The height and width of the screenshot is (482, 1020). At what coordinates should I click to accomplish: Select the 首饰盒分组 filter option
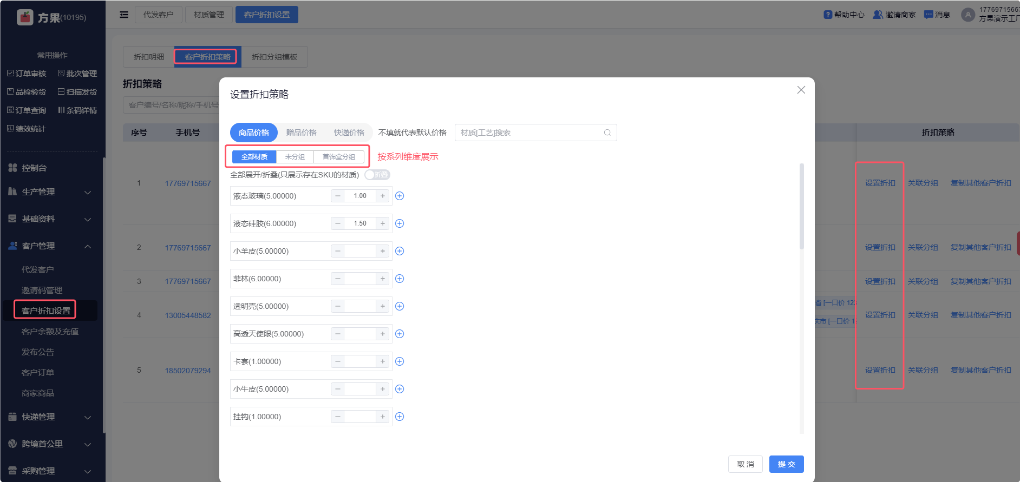[339, 157]
